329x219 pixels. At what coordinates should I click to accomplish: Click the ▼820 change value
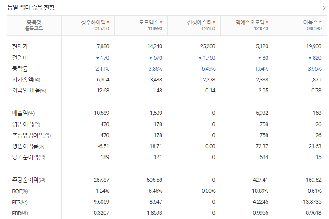tap(315, 58)
